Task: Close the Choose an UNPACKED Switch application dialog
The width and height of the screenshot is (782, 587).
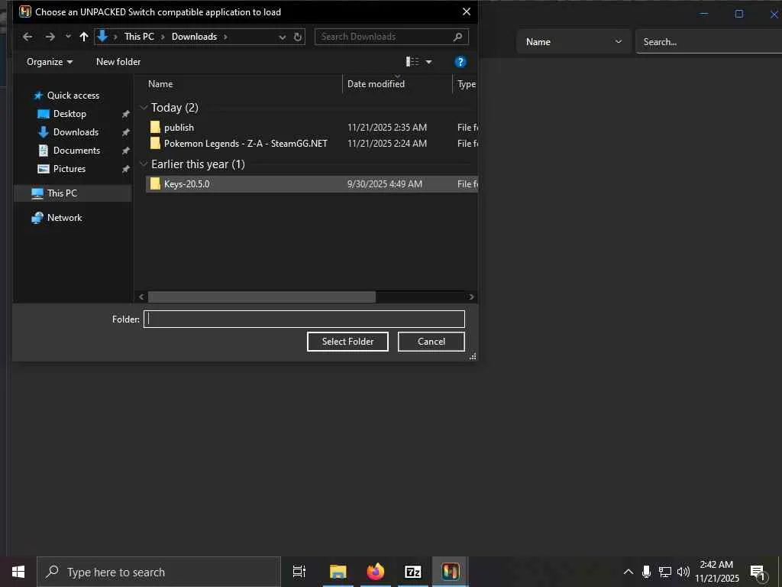Action: click(467, 11)
